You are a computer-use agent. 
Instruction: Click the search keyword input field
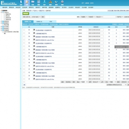pos(109,17)
